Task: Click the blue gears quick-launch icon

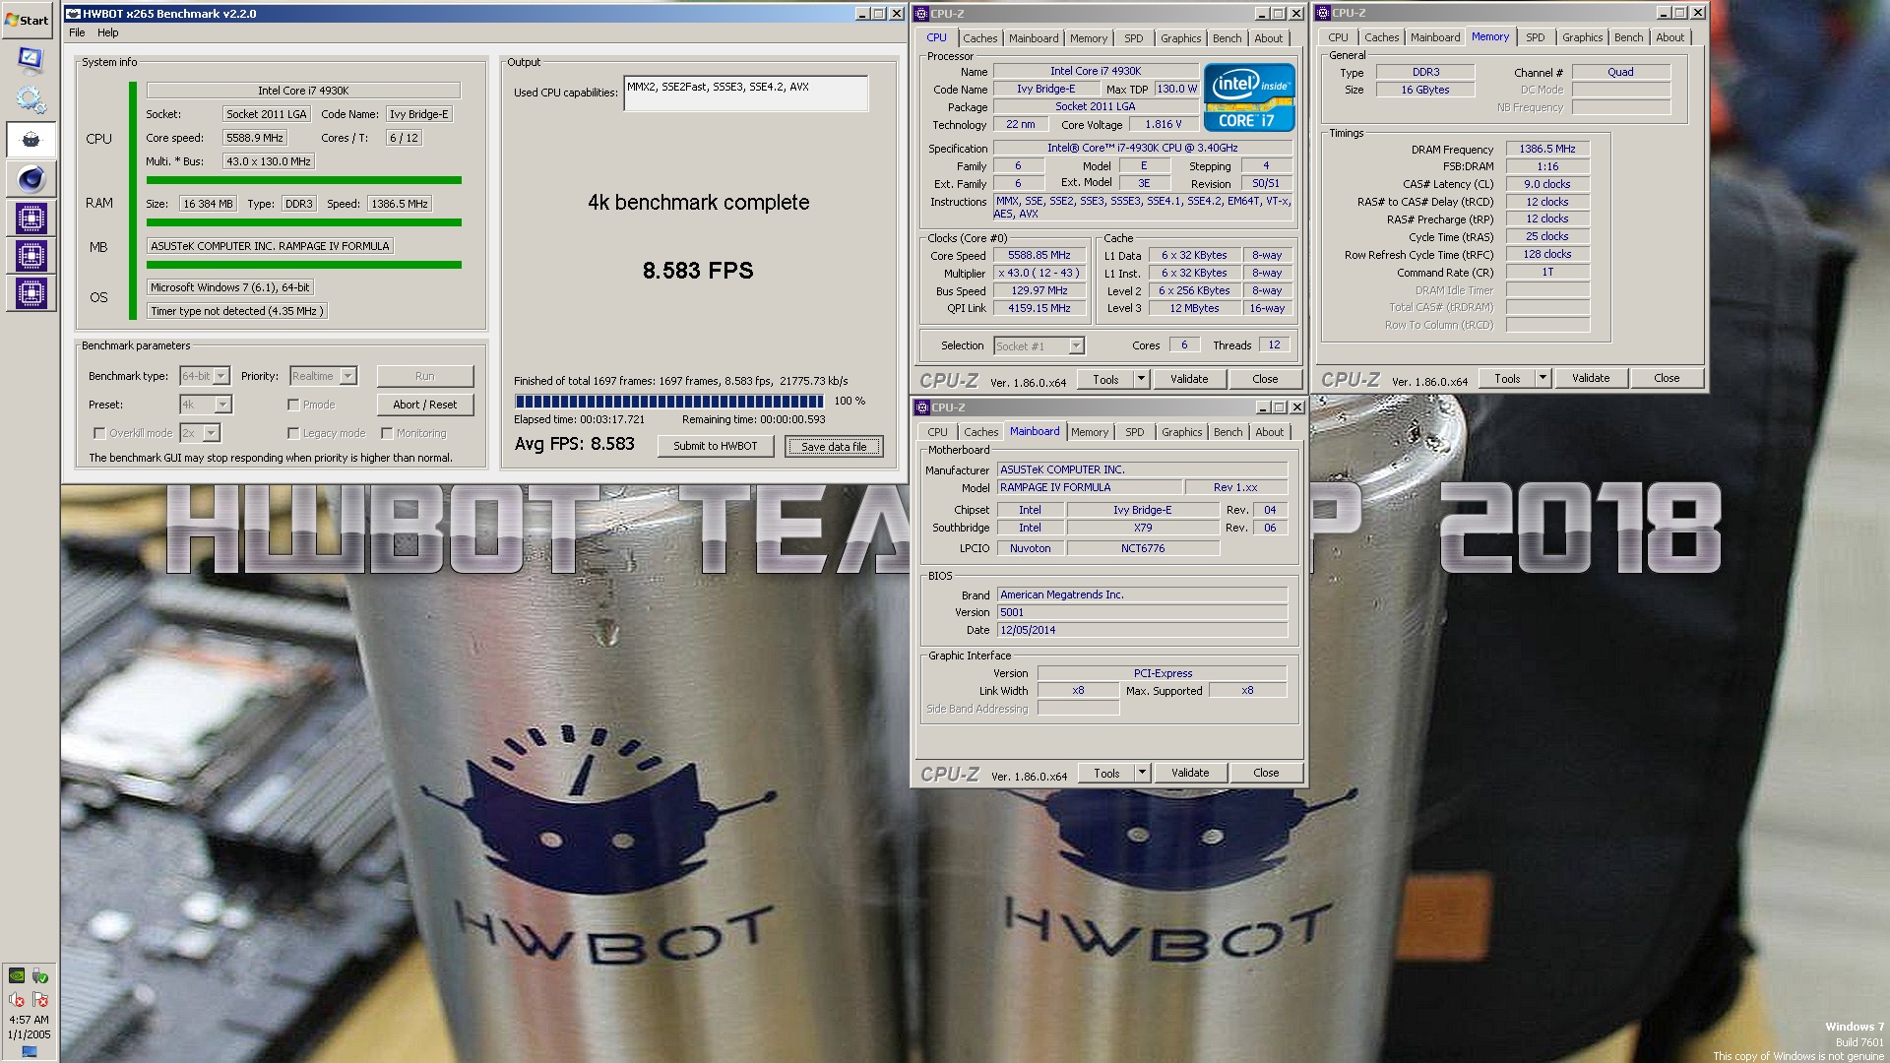Action: click(x=31, y=99)
